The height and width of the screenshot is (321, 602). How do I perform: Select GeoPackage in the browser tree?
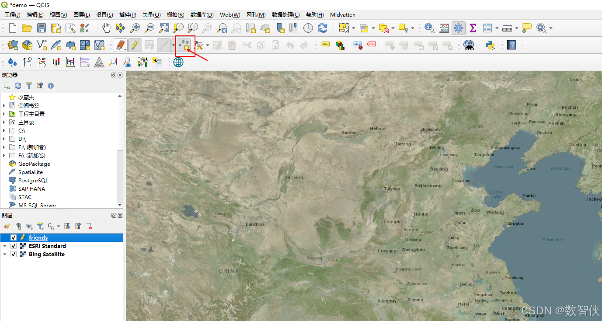coord(34,164)
